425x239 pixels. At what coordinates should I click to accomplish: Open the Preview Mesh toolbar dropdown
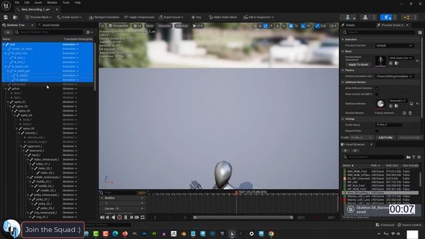39,17
